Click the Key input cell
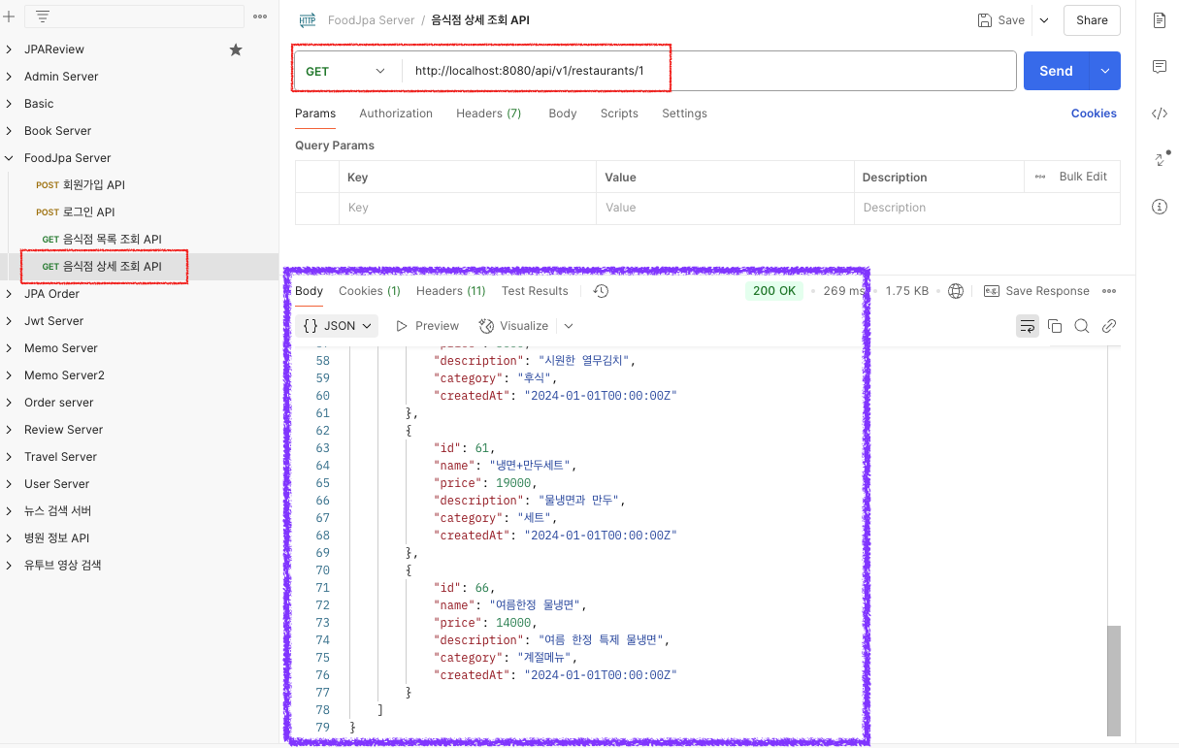 [x=467, y=208]
